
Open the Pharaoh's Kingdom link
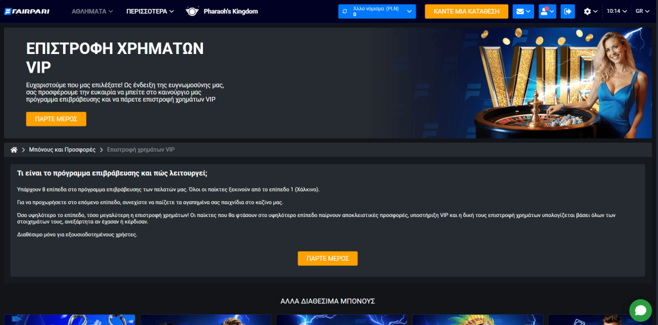tap(230, 12)
